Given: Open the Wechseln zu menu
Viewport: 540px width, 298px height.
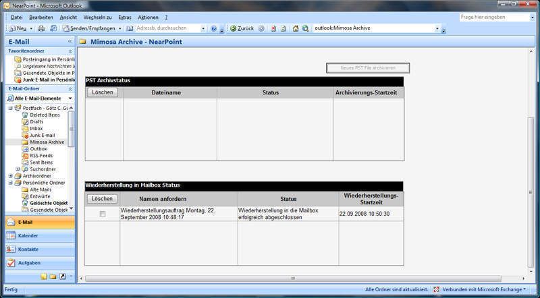Looking at the screenshot, I should [97, 18].
